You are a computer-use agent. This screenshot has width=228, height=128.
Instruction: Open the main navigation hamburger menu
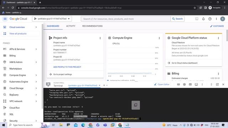pos(5,19)
